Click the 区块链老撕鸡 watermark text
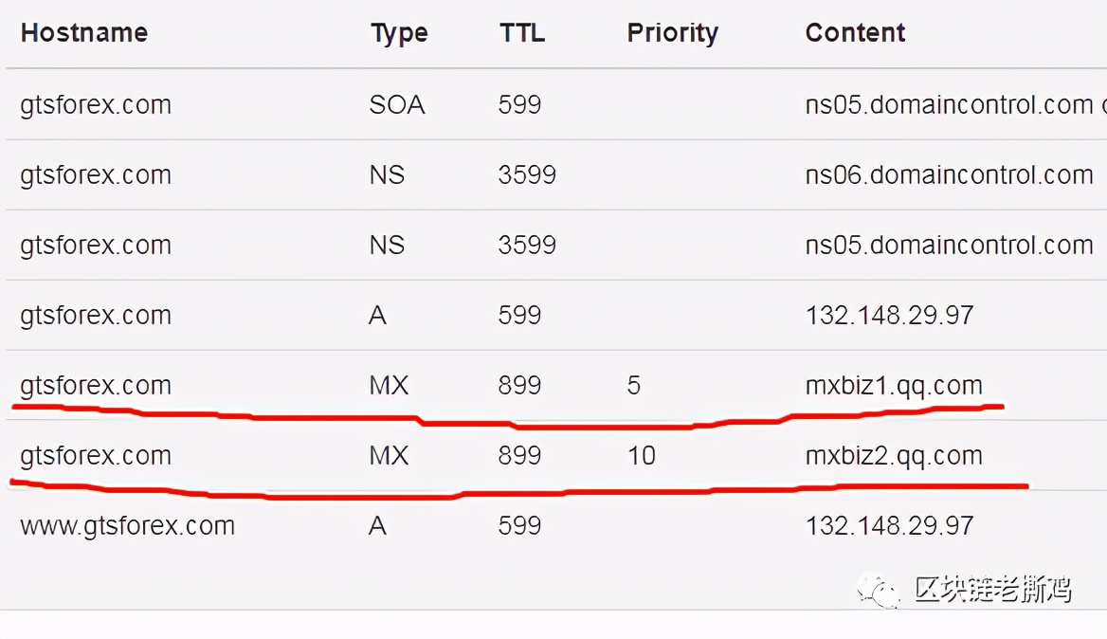1107x639 pixels. pyautogui.click(x=994, y=589)
